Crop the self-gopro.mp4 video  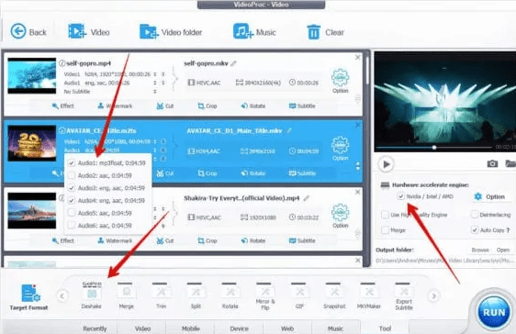tap(207, 106)
